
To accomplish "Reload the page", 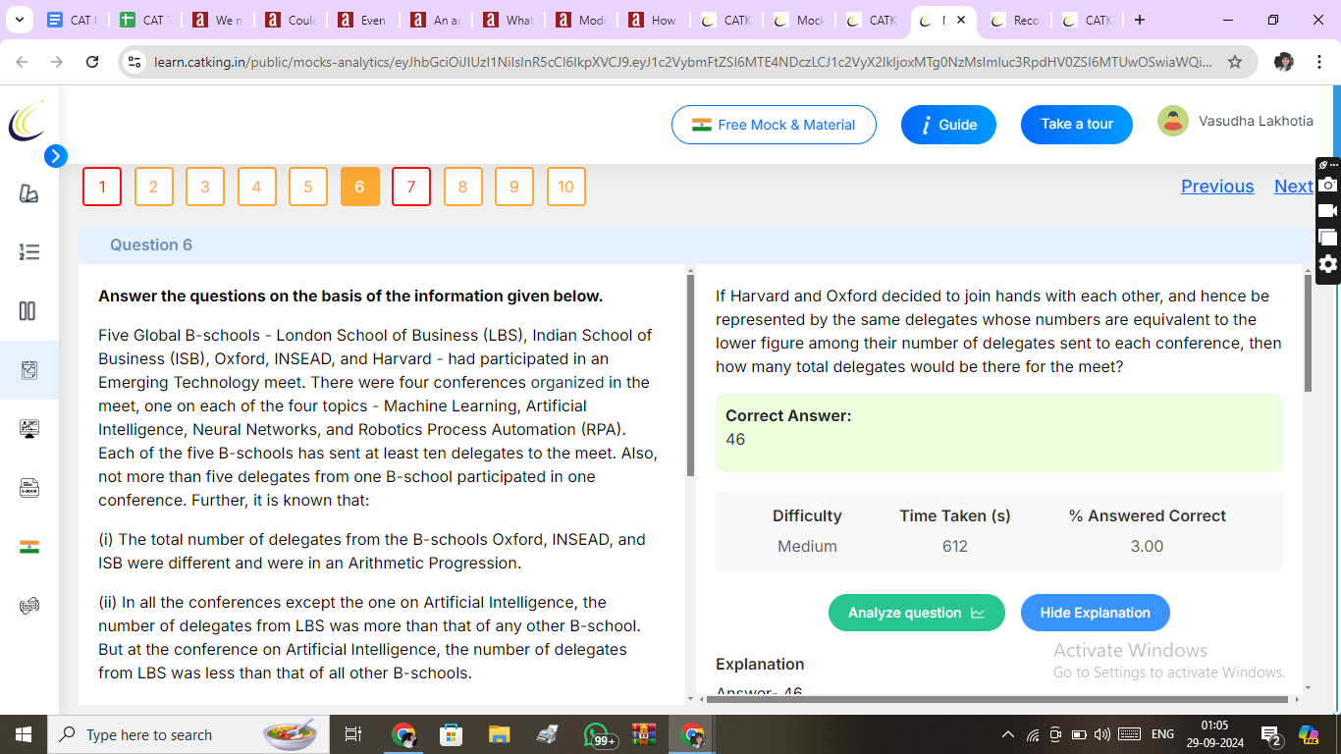I will coord(92,62).
